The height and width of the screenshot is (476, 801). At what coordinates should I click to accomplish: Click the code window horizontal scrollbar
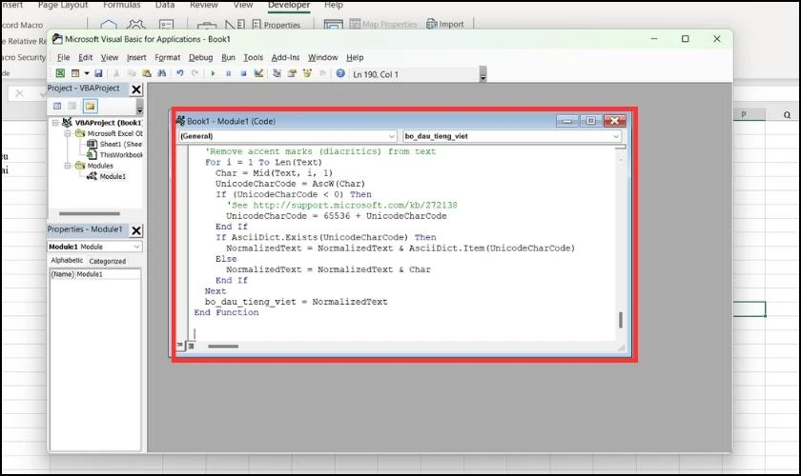click(223, 347)
